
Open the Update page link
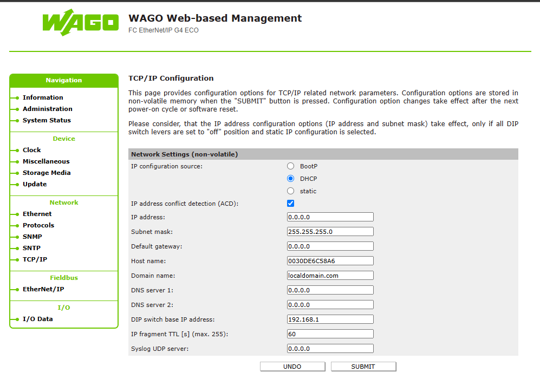[x=35, y=184]
